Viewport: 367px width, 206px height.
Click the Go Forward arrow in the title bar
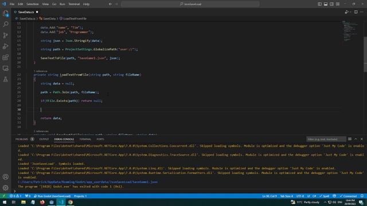coord(116,4)
